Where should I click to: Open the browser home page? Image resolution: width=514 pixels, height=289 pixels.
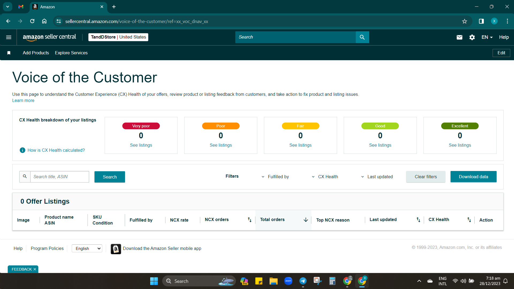[44, 21]
